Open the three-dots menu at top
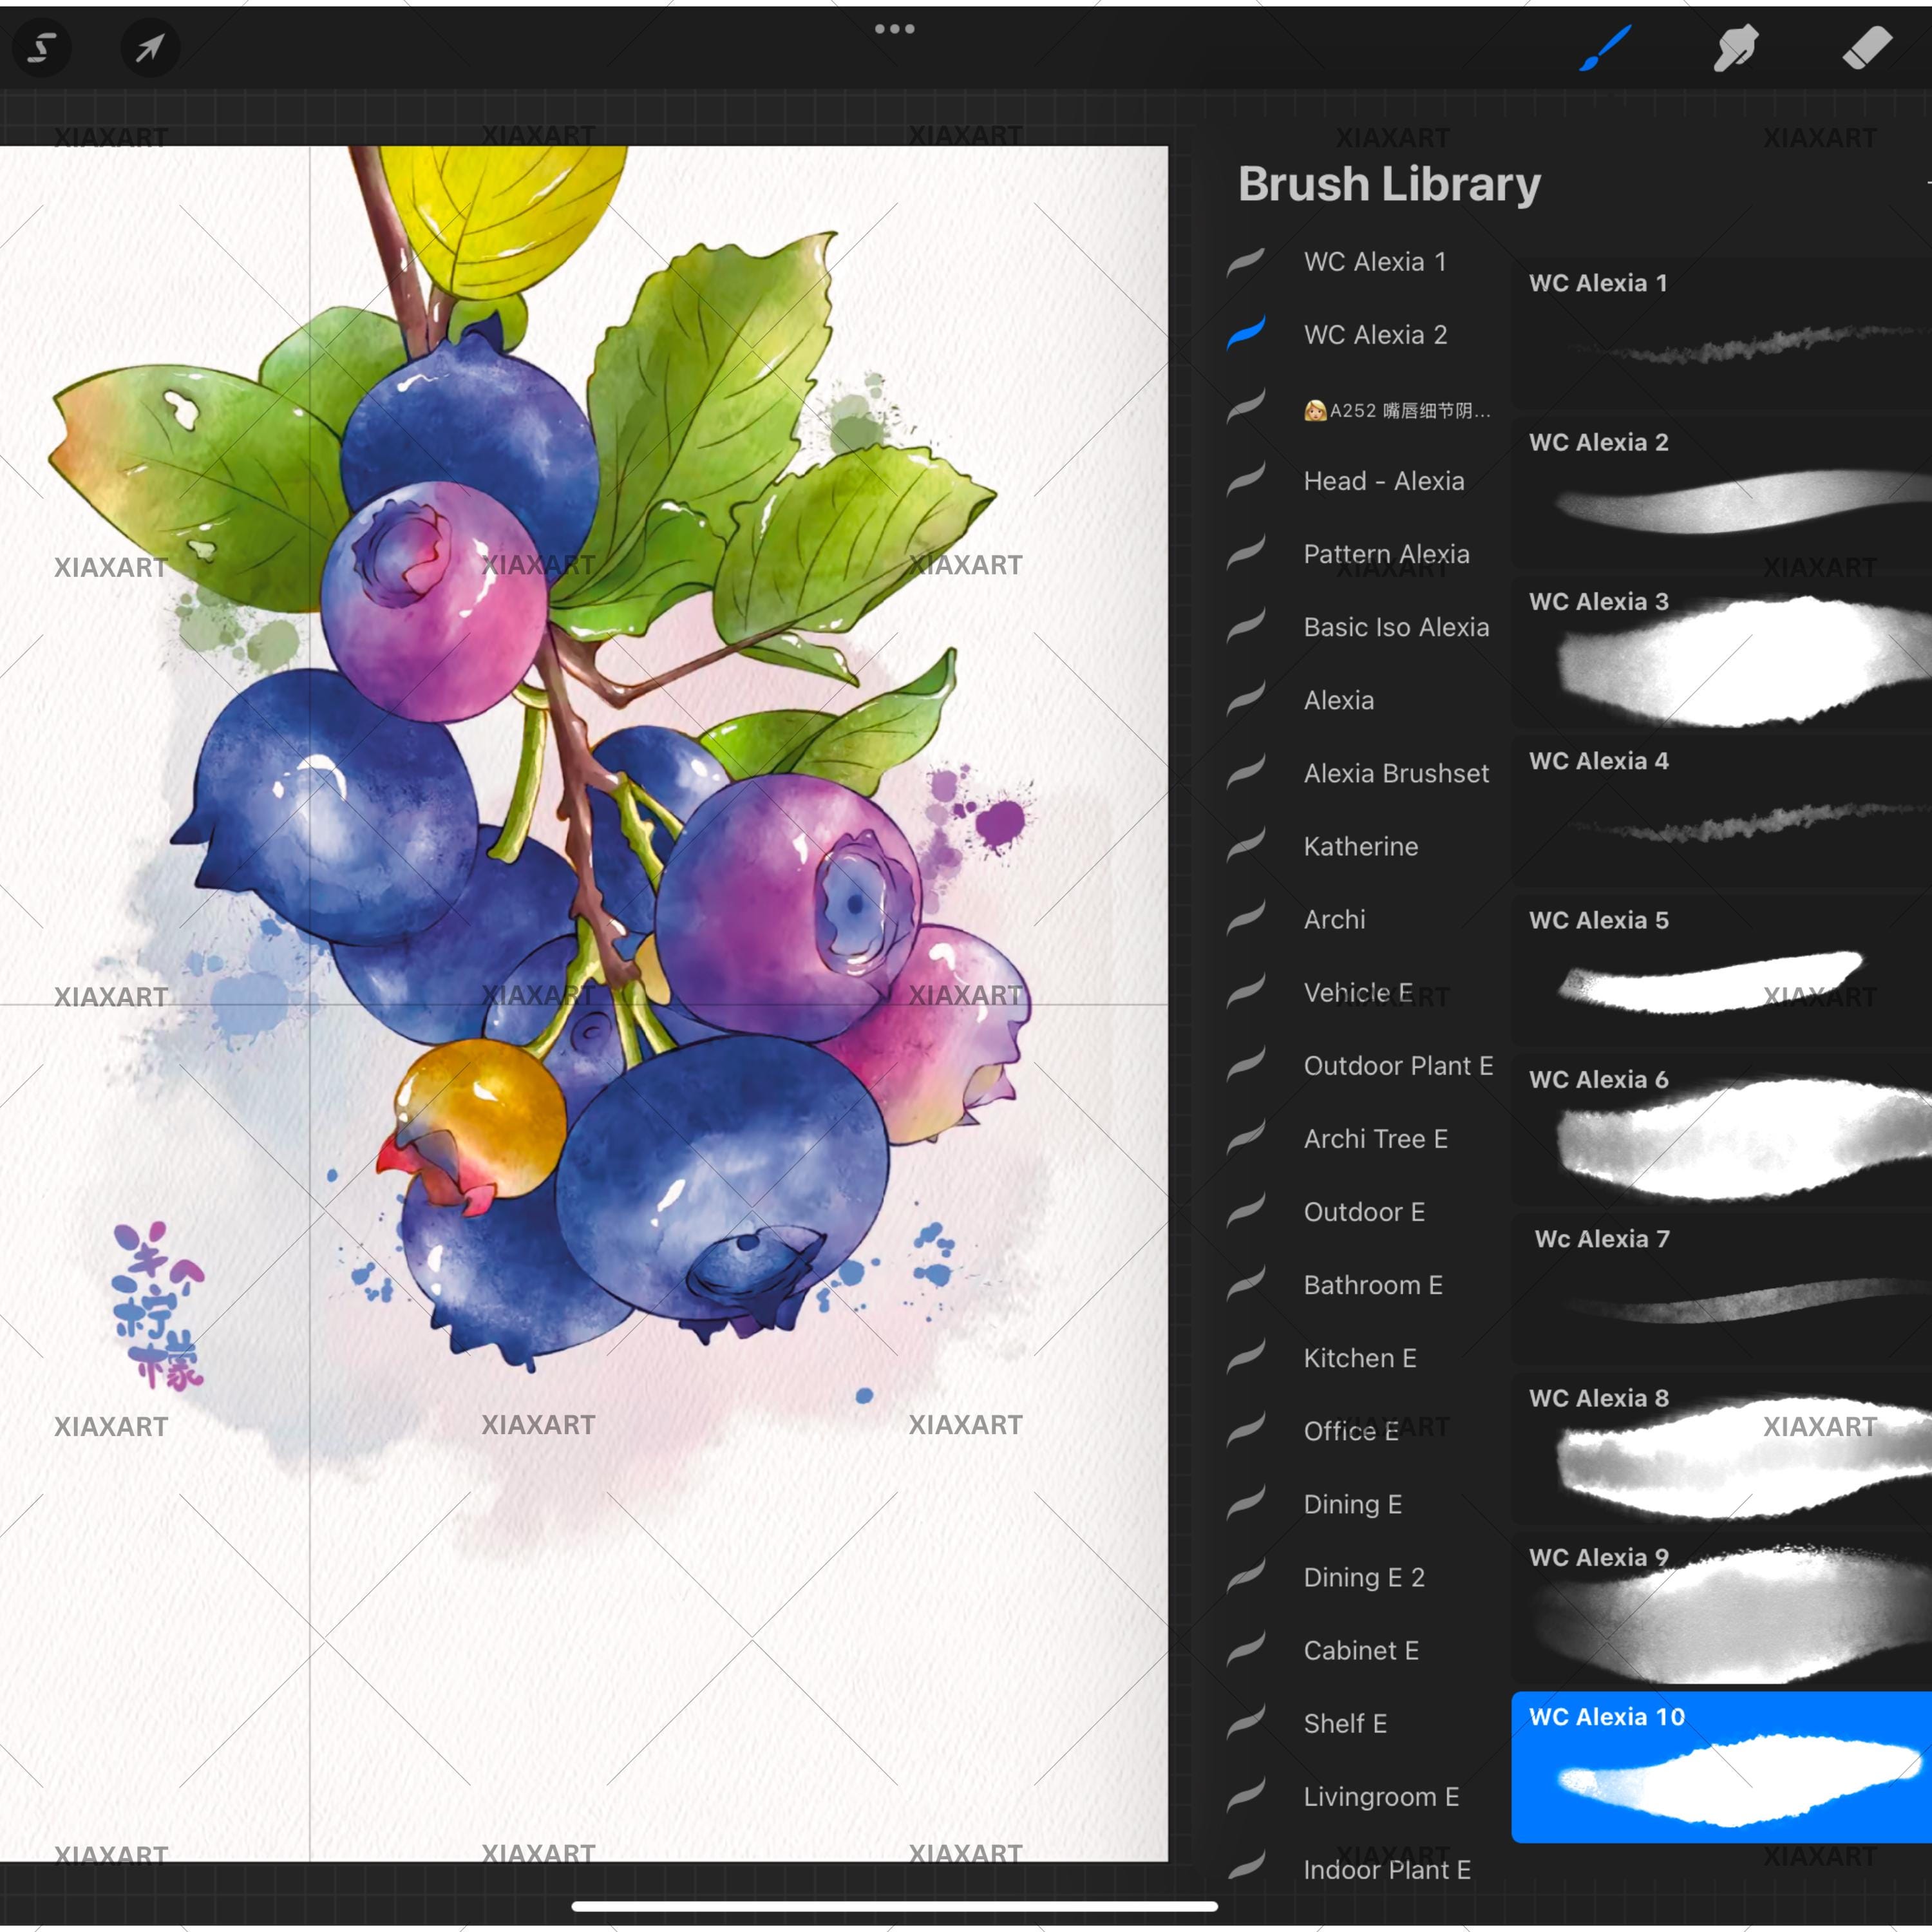Image resolution: width=1932 pixels, height=1932 pixels. pos(894,28)
